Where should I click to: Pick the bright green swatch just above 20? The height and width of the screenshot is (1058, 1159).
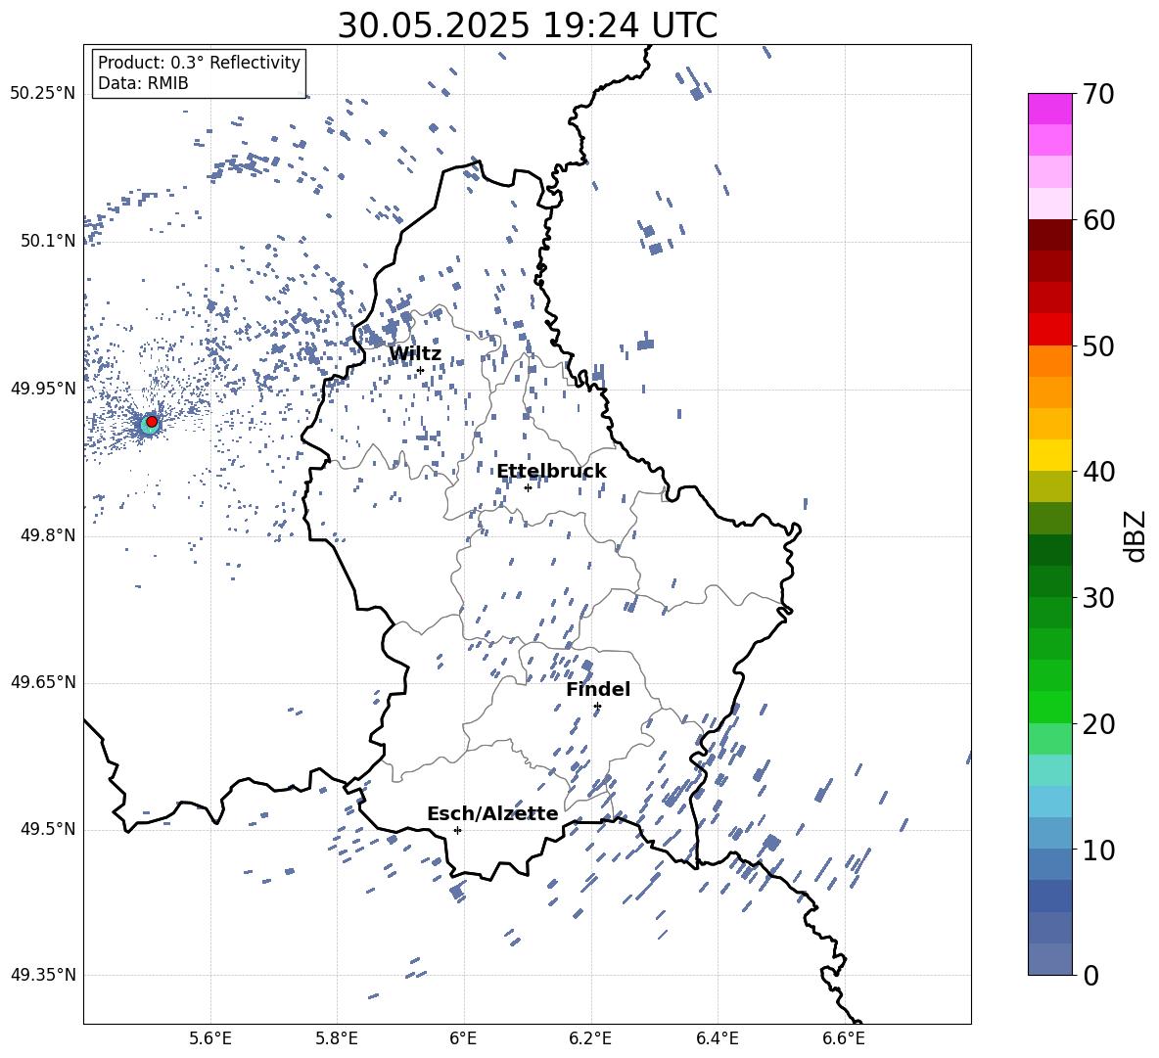pyautogui.click(x=1049, y=707)
